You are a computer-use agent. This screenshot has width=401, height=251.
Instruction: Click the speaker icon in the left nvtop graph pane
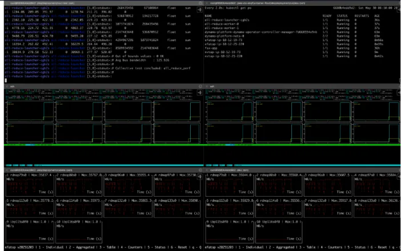click(x=199, y=93)
